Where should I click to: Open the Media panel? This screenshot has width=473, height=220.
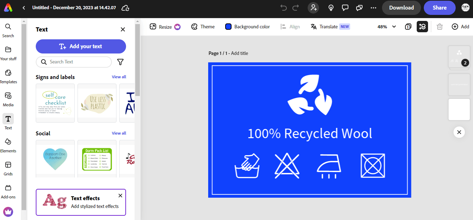8,99
